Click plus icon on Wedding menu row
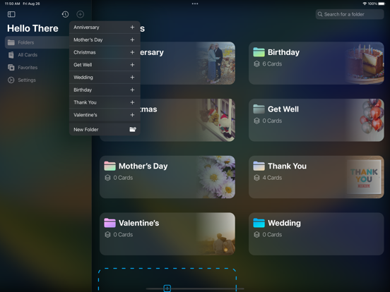390x292 pixels. pos(132,78)
